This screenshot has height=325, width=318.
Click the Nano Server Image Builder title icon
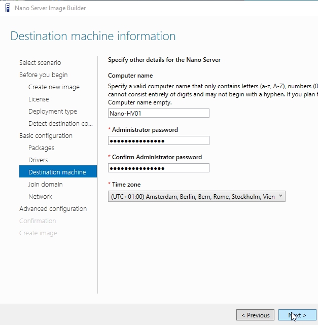click(x=7, y=8)
